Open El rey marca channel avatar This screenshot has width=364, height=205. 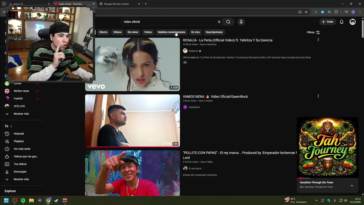[x=185, y=168]
